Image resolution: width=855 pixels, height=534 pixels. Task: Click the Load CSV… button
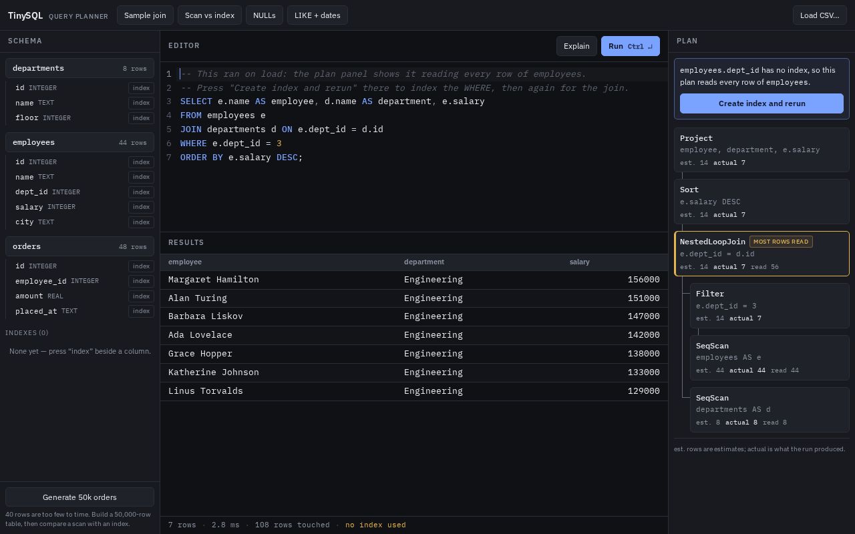[820, 15]
